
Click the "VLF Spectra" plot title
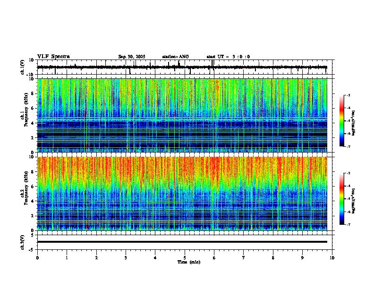coord(53,57)
